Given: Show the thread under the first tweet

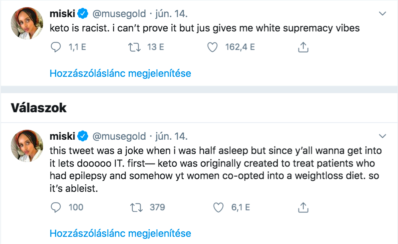Looking at the screenshot, I should pyautogui.click(x=120, y=74).
